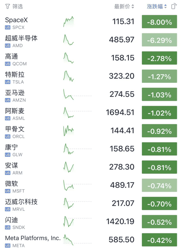
Task: Open the 筛选 filter funnel icon
Action: (8, 7)
